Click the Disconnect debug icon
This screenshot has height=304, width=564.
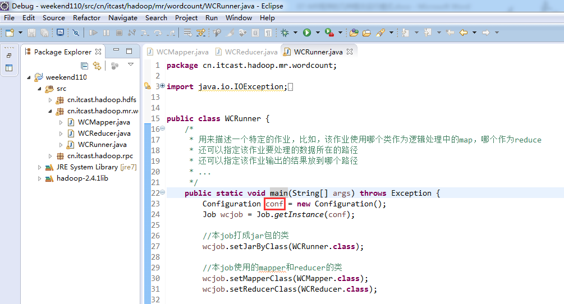coord(132,33)
